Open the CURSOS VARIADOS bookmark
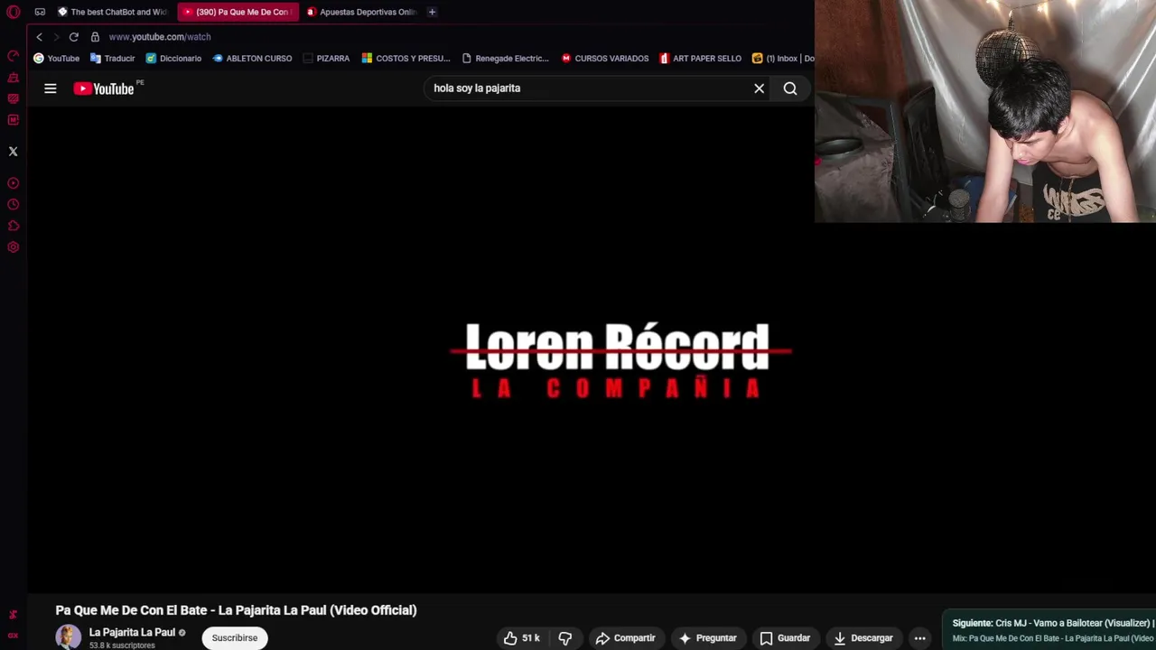The height and width of the screenshot is (650, 1156). [x=604, y=58]
